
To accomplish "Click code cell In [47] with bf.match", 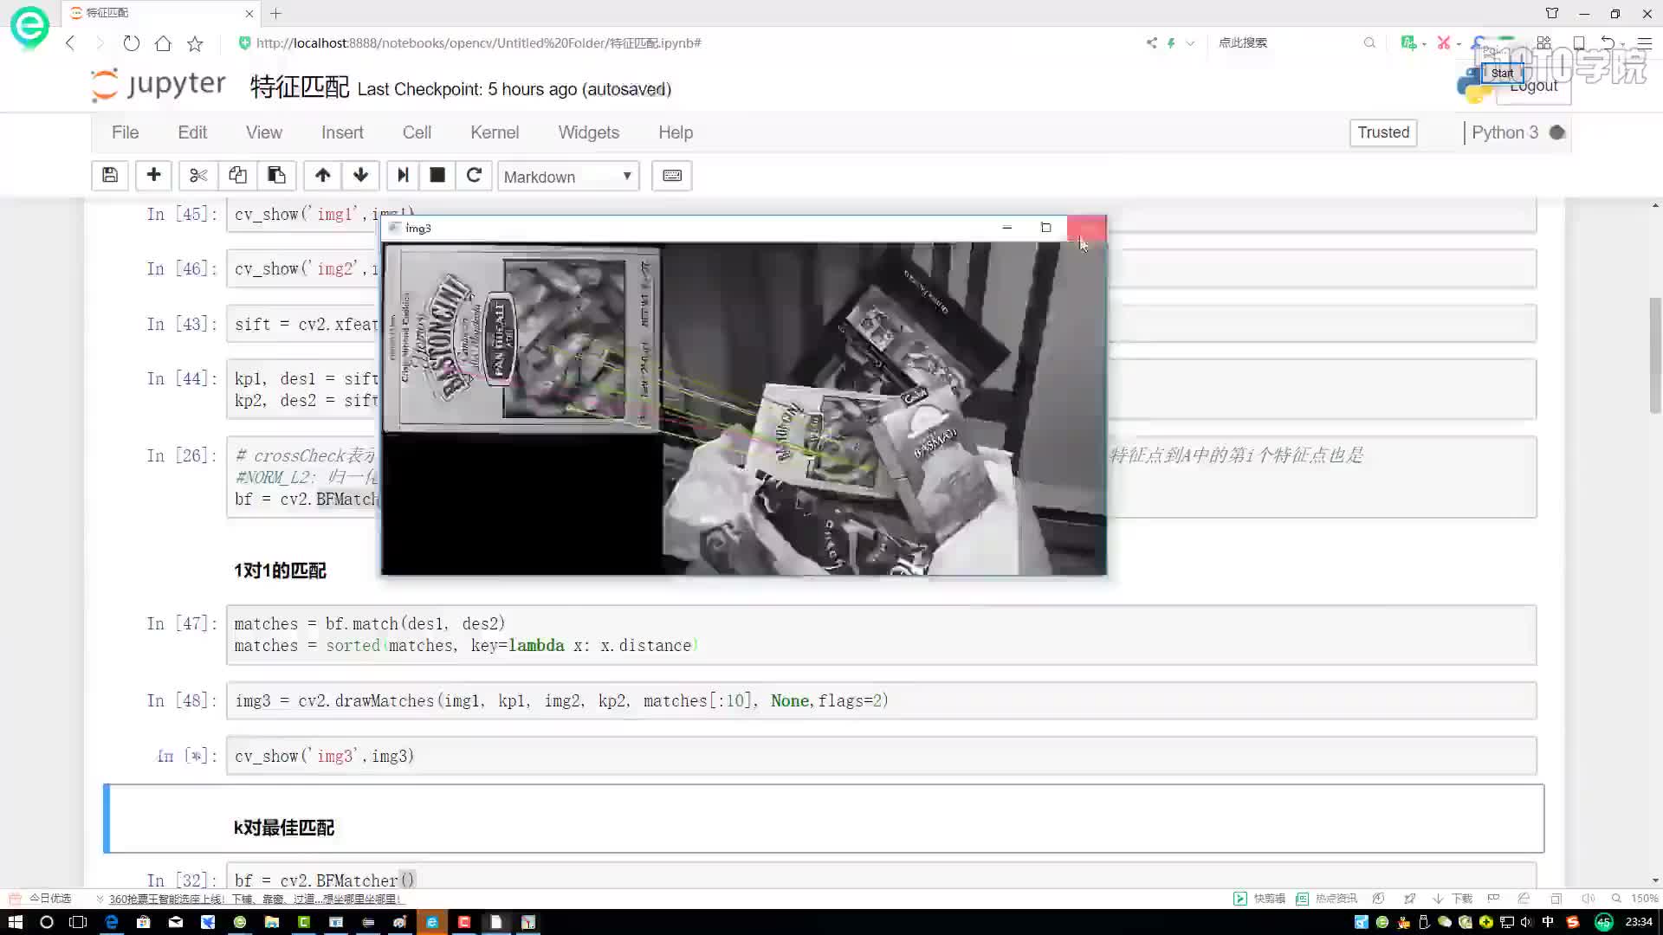I will [881, 635].
